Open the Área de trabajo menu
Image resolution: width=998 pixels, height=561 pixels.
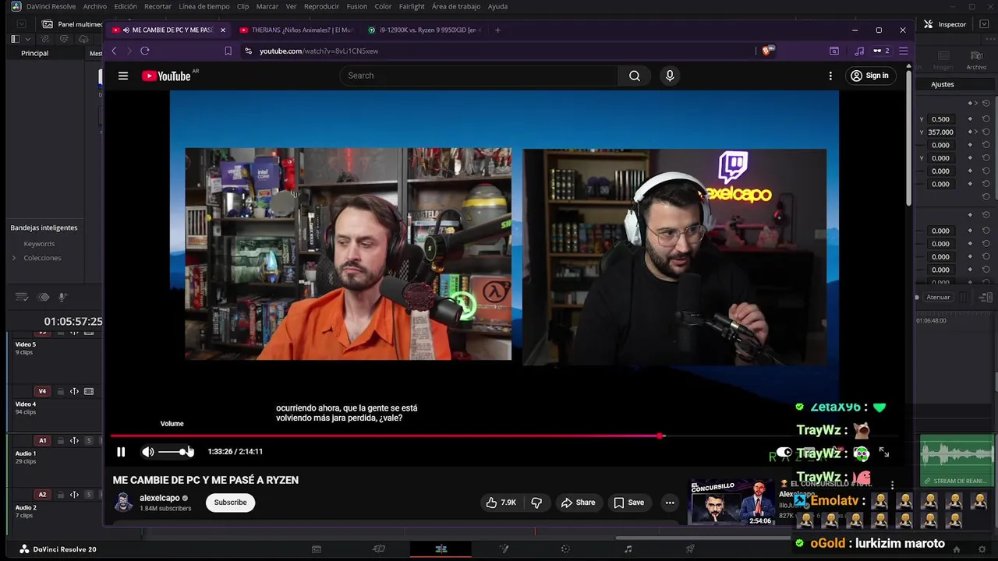[456, 6]
